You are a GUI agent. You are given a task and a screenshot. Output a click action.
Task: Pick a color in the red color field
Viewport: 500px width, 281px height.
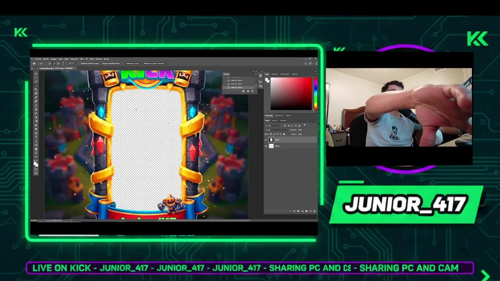pyautogui.click(x=291, y=94)
